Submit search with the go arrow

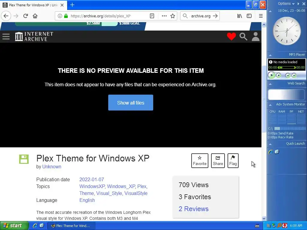point(215,16)
